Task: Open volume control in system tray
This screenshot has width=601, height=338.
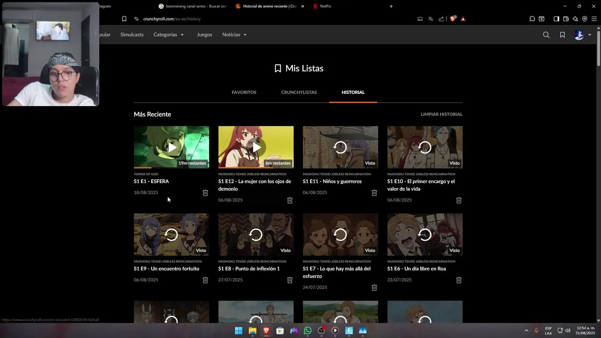Action: pos(568,330)
